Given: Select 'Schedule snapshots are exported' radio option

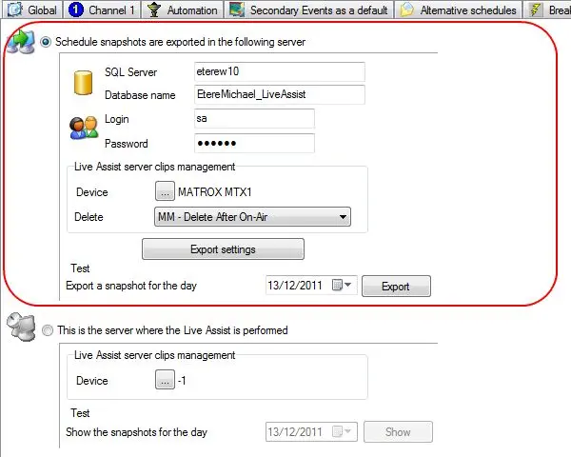Looking at the screenshot, I should [47, 43].
